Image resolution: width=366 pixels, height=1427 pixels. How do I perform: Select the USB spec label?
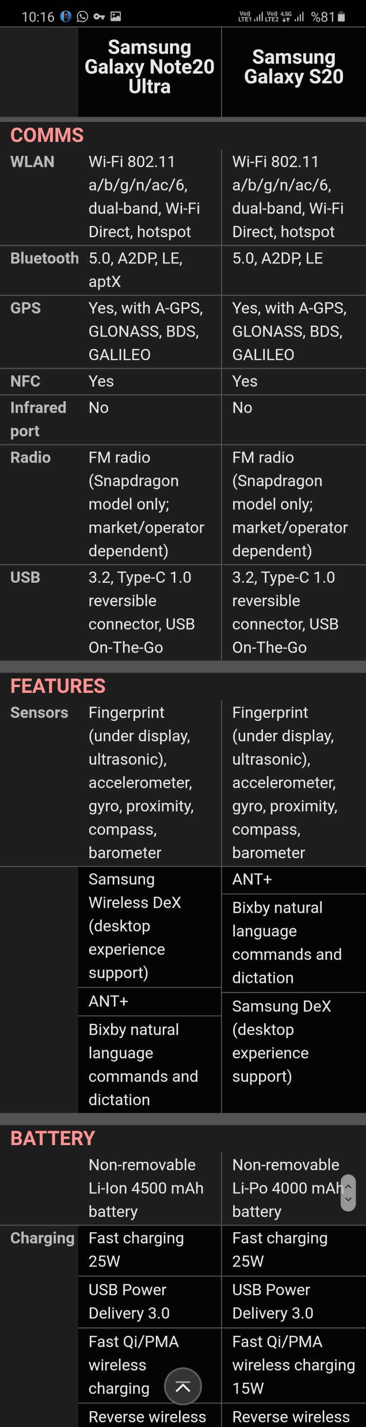(25, 577)
